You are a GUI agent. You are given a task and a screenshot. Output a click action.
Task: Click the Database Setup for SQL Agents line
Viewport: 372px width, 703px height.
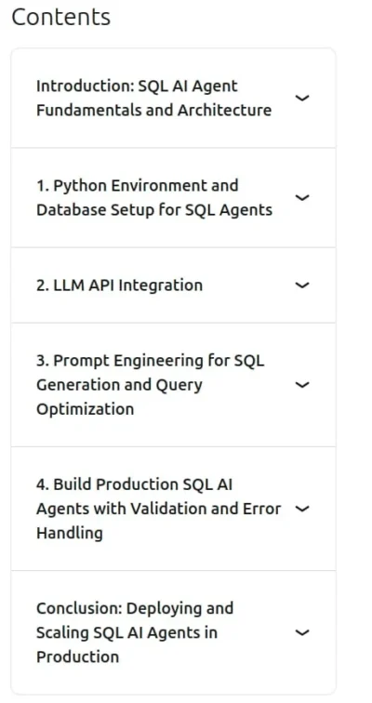point(154,210)
